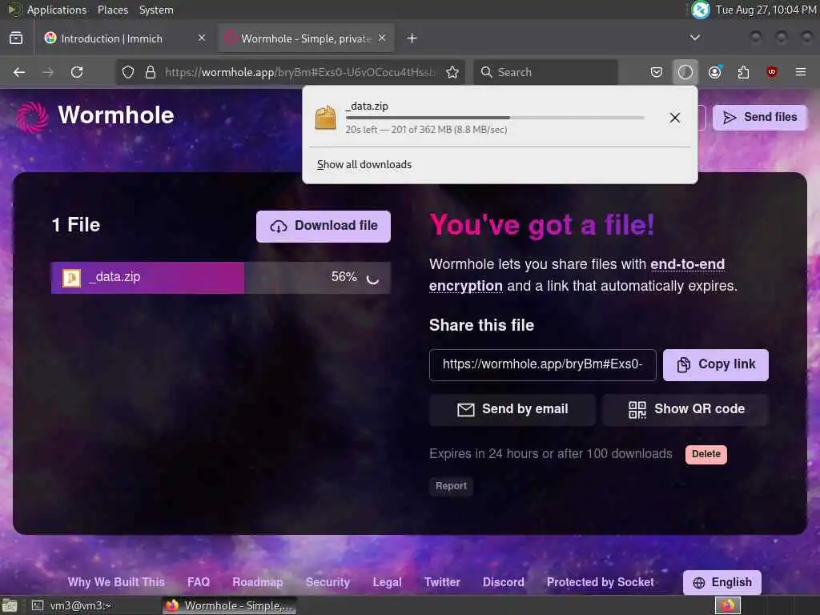This screenshot has height=615, width=820.
Task: Click the Send files button
Action: coord(759,117)
